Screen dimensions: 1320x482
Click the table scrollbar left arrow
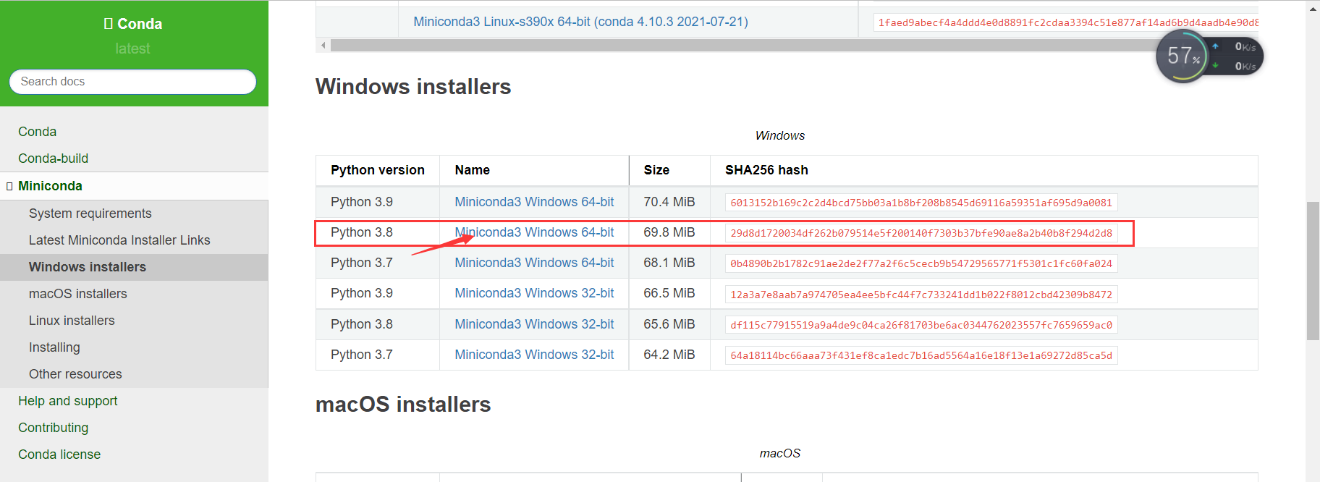pos(323,45)
